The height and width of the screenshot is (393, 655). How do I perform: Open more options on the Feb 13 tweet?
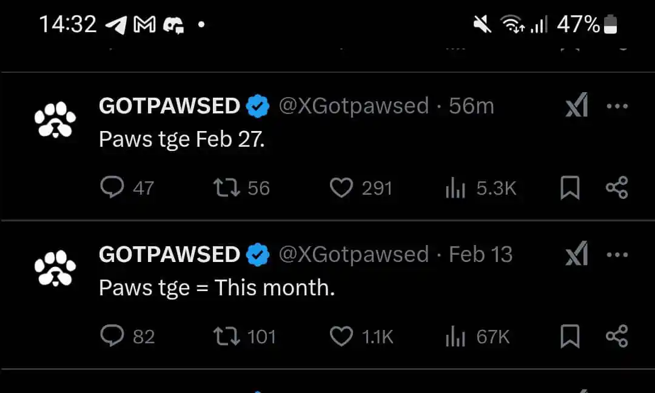(x=617, y=254)
